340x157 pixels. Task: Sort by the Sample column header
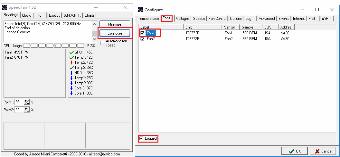(251, 27)
